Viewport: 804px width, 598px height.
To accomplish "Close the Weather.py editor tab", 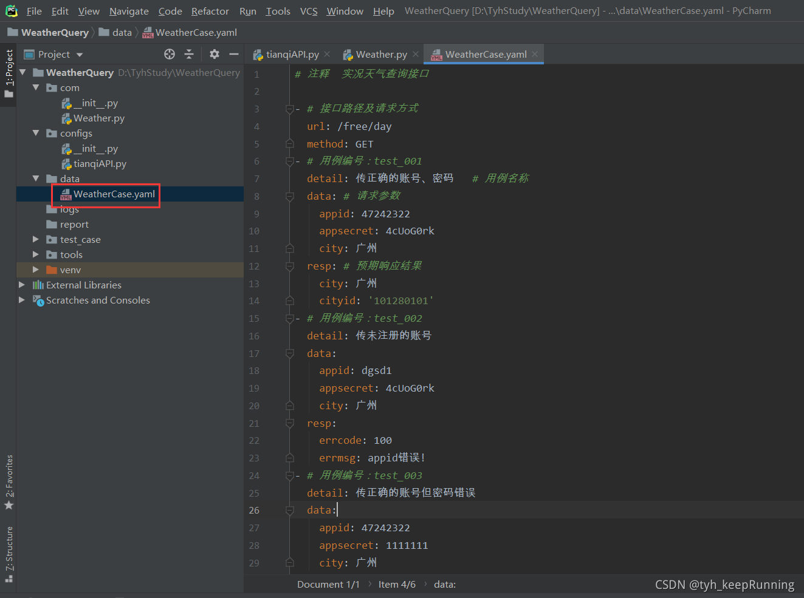I will pyautogui.click(x=416, y=54).
